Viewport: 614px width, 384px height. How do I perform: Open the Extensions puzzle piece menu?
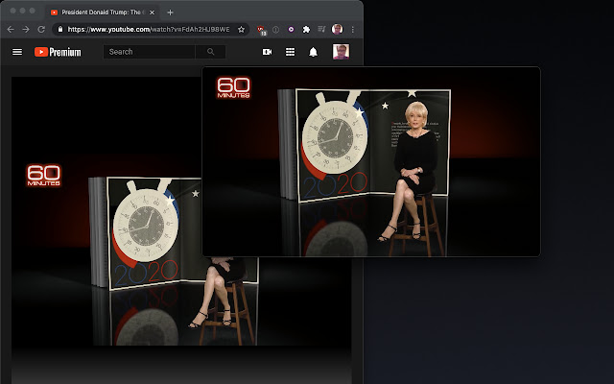(x=306, y=30)
